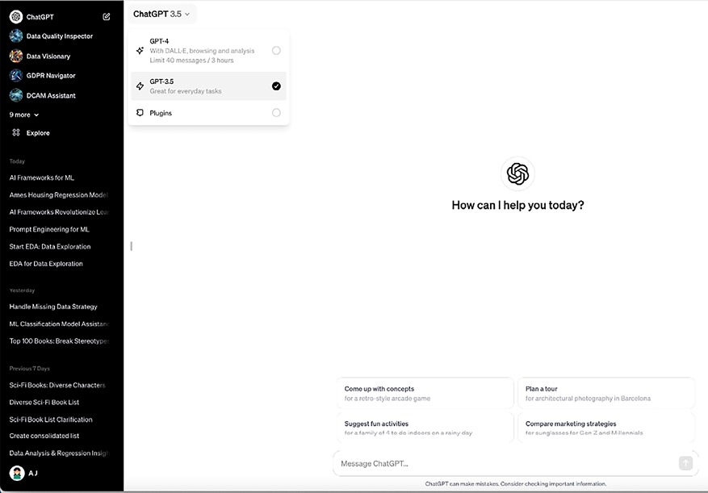This screenshot has height=493, width=708.
Task: Open the 'Create consolidated list' chat
Action: pyautogui.click(x=44, y=436)
